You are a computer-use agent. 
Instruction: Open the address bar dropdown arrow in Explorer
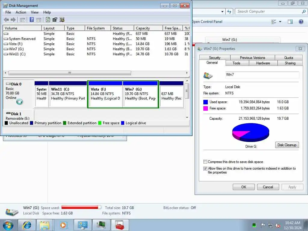coord(222,12)
